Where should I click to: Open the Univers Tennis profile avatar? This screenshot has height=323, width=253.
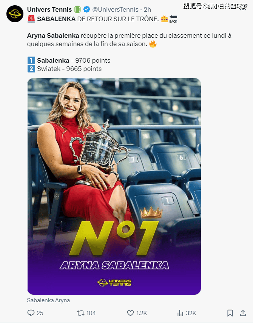click(x=15, y=14)
